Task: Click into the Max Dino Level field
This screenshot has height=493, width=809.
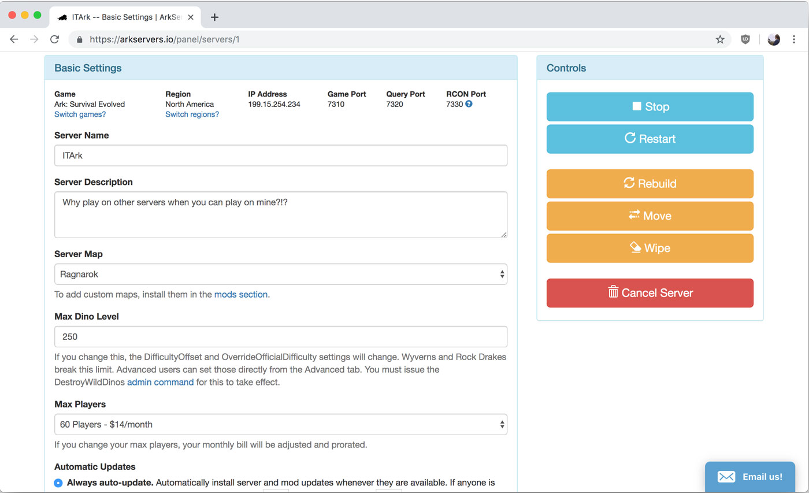Action: click(x=281, y=337)
